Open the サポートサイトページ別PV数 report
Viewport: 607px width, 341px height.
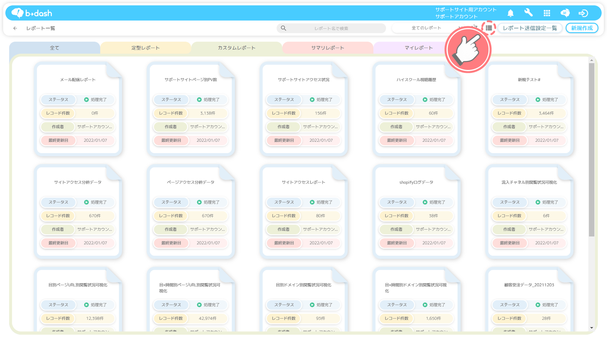tap(191, 109)
